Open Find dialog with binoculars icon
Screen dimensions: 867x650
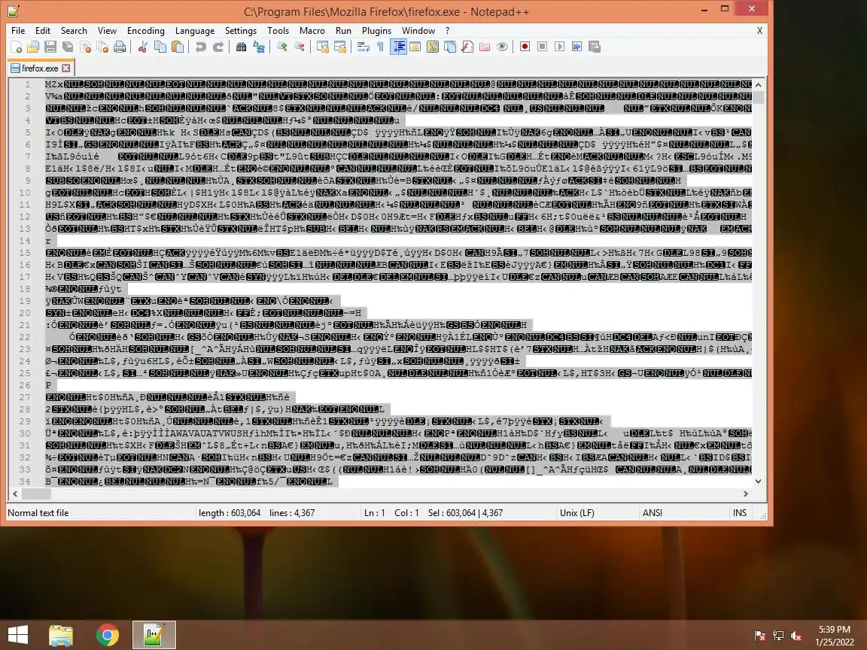(x=241, y=47)
